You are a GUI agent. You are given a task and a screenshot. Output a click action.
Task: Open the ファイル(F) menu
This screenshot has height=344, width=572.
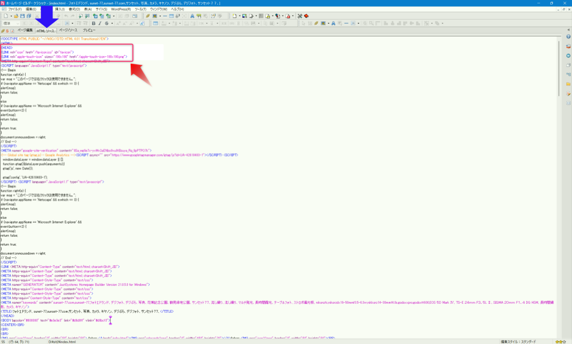click(15, 9)
